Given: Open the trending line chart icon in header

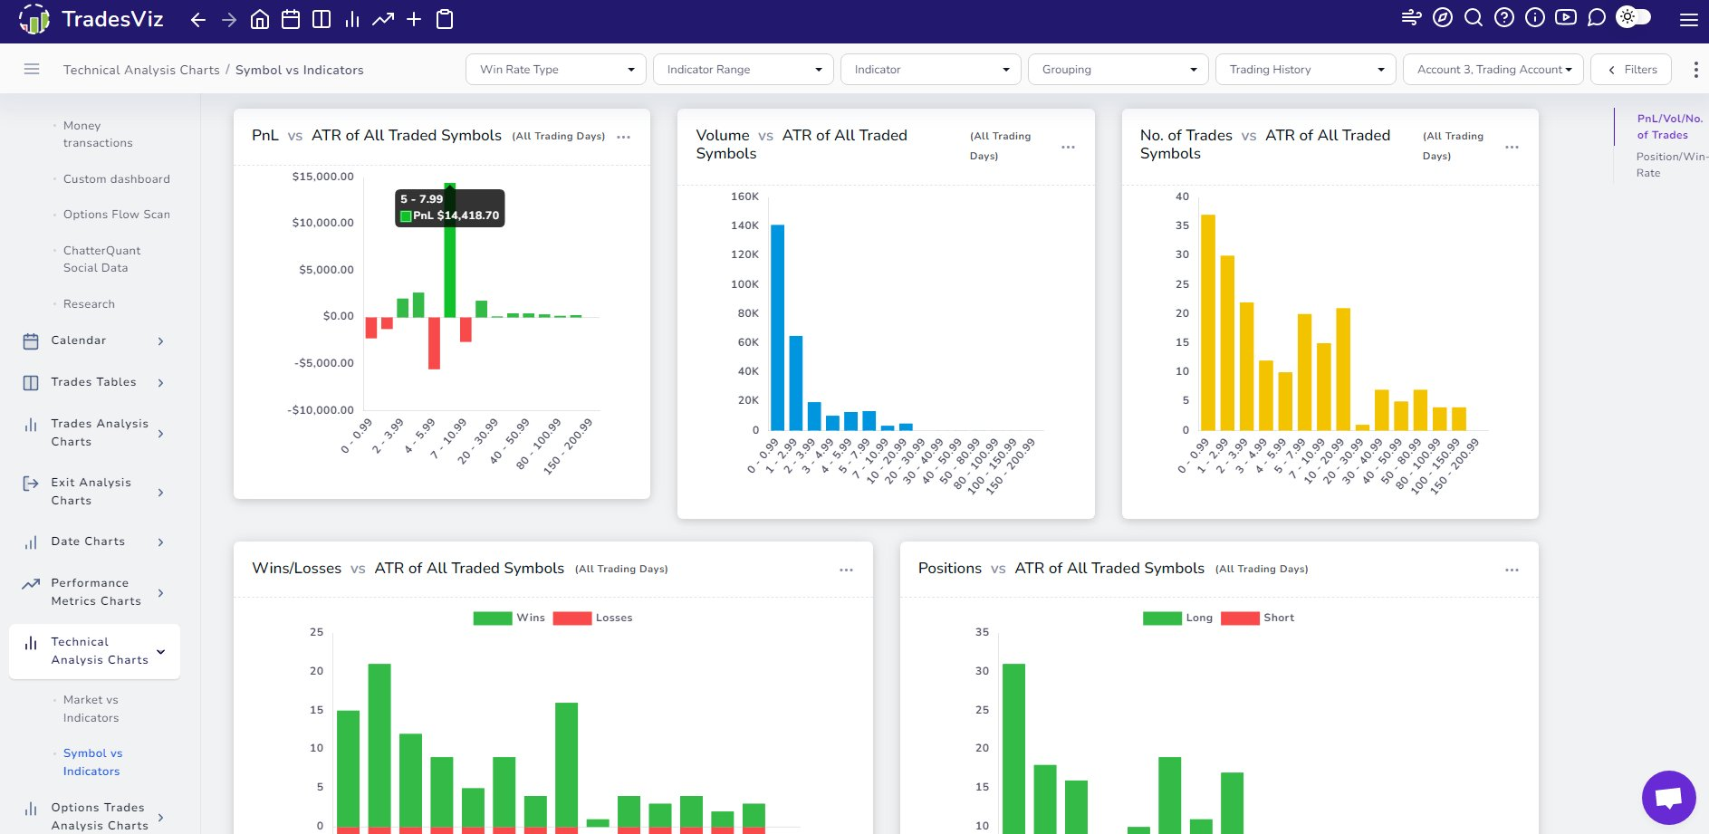Looking at the screenshot, I should [383, 19].
